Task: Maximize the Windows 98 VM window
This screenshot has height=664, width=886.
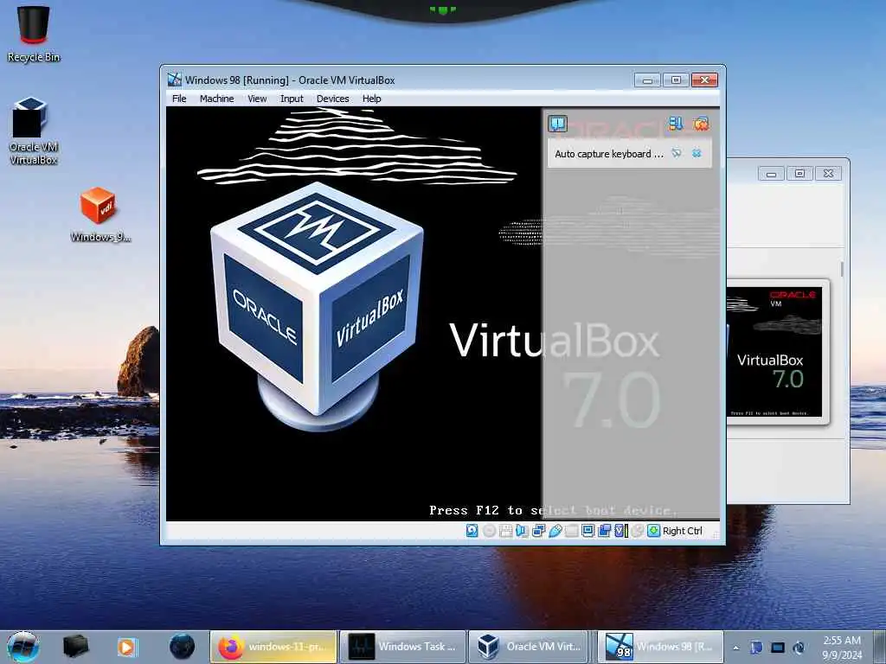Action: 676,80
